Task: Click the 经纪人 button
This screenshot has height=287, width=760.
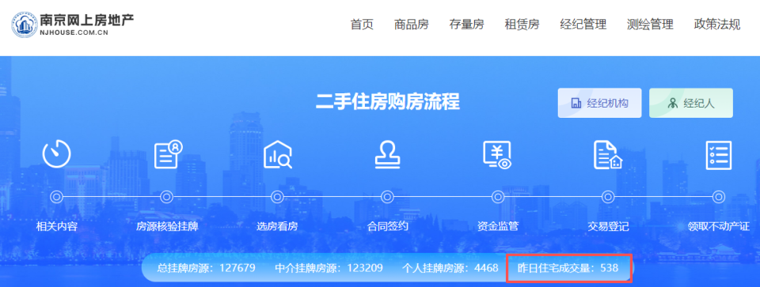Action: tap(691, 103)
